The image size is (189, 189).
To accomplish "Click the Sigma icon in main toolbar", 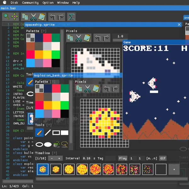I will point(72,17).
